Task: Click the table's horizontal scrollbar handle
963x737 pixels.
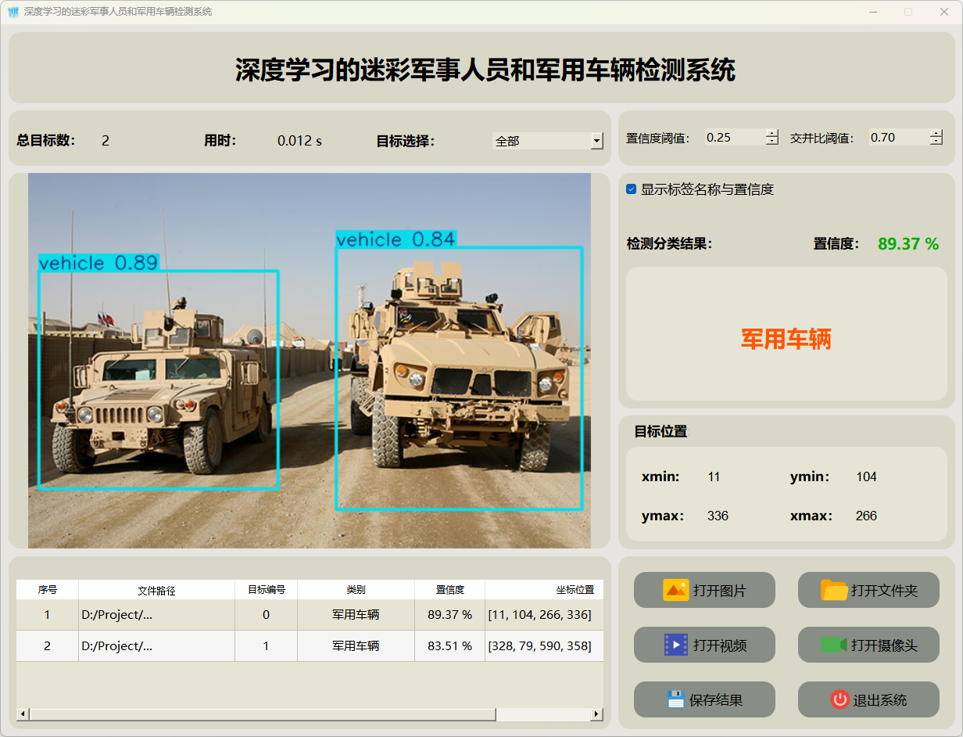Action: point(263,714)
